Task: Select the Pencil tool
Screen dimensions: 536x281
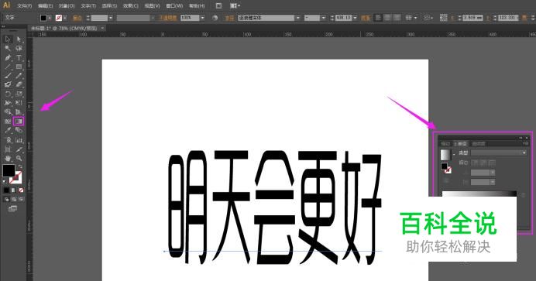Action: tap(19, 75)
